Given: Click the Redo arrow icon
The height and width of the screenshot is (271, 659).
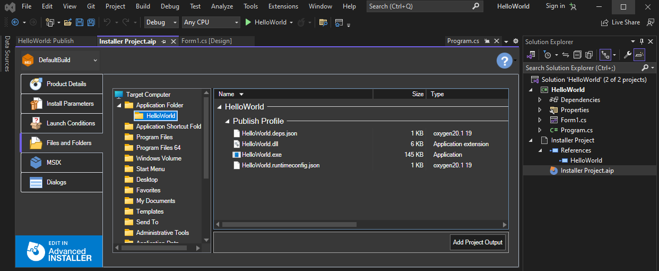Looking at the screenshot, I should [126, 22].
